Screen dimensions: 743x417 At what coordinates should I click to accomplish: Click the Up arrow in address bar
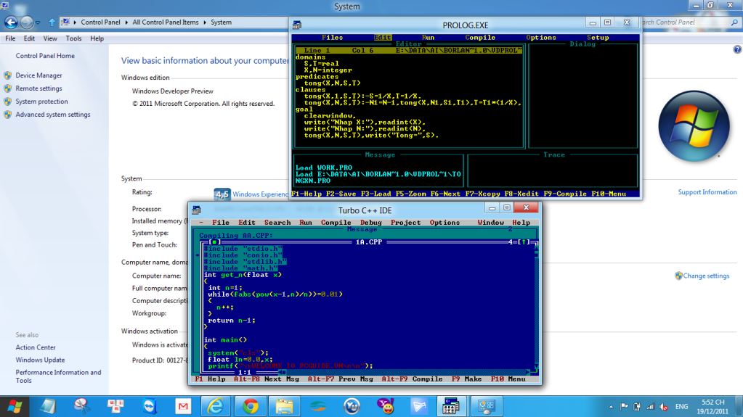(52, 22)
